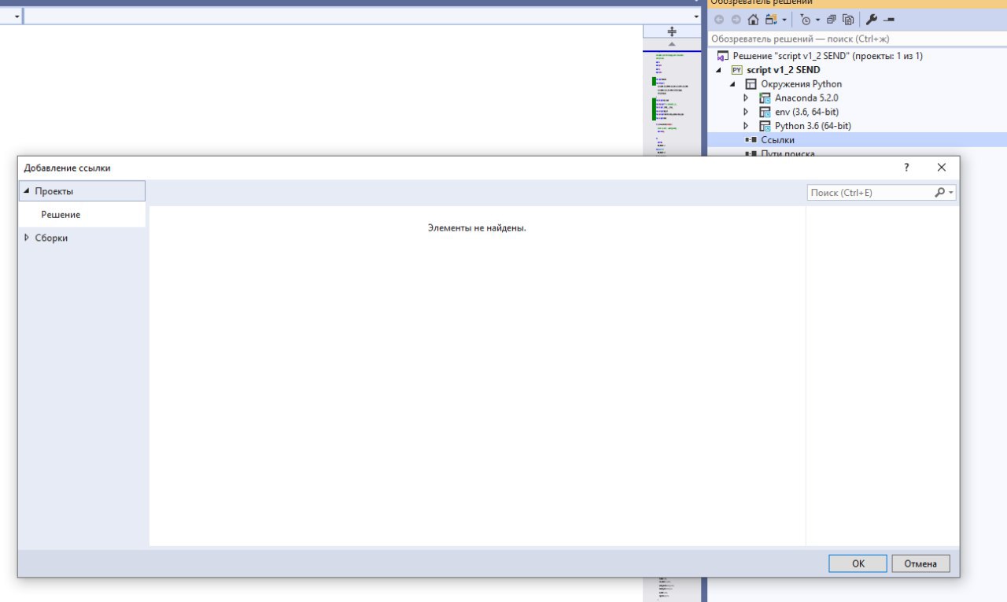This screenshot has height=602, width=1007.
Task: Select Python 3.6 (64-bit) item
Action: (x=813, y=126)
